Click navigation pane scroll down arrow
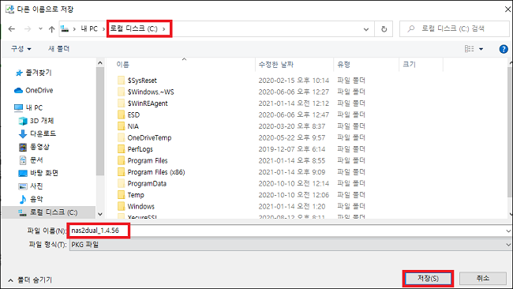The height and width of the screenshot is (289, 513). pyautogui.click(x=100, y=214)
